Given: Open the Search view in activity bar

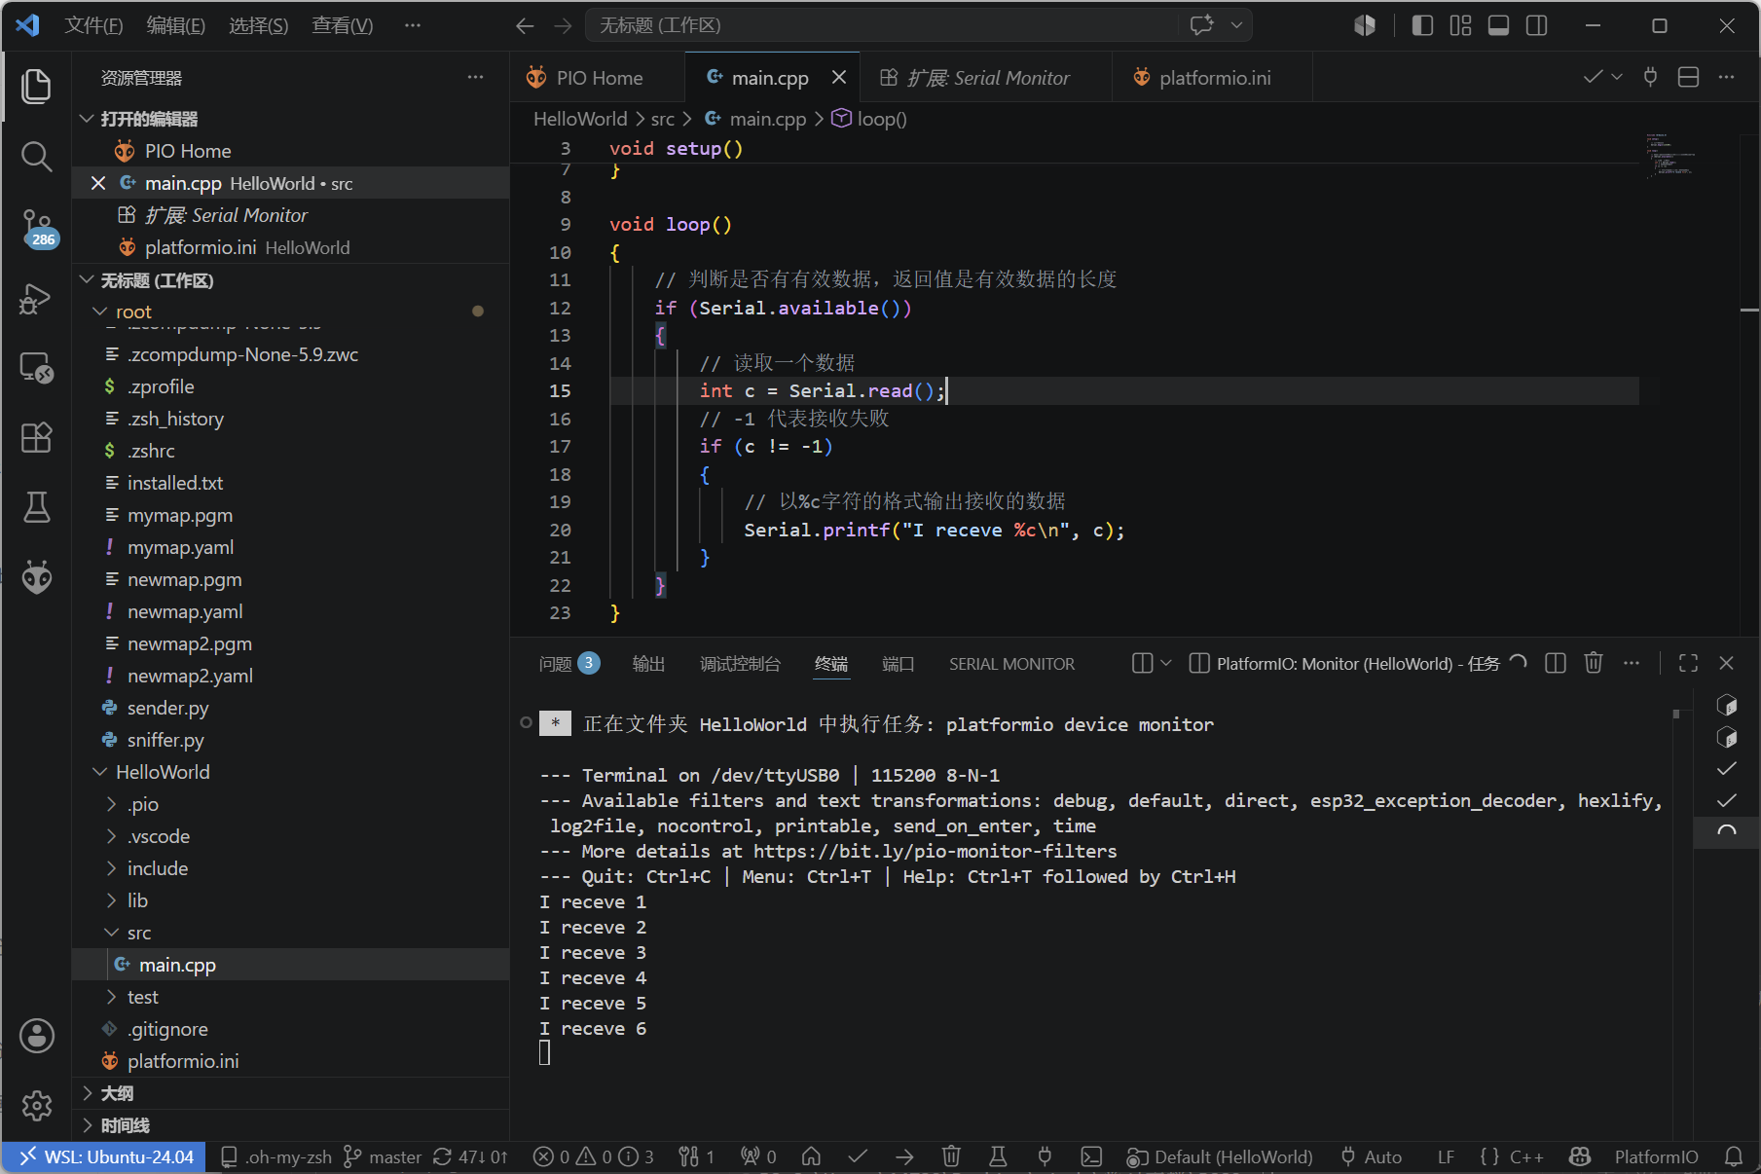Looking at the screenshot, I should (37, 157).
